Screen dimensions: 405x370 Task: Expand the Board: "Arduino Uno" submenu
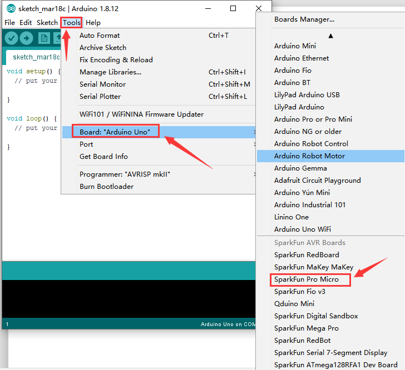(159, 132)
